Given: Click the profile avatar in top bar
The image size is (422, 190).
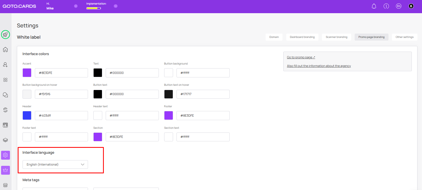Looking at the screenshot, I should 411,6.
